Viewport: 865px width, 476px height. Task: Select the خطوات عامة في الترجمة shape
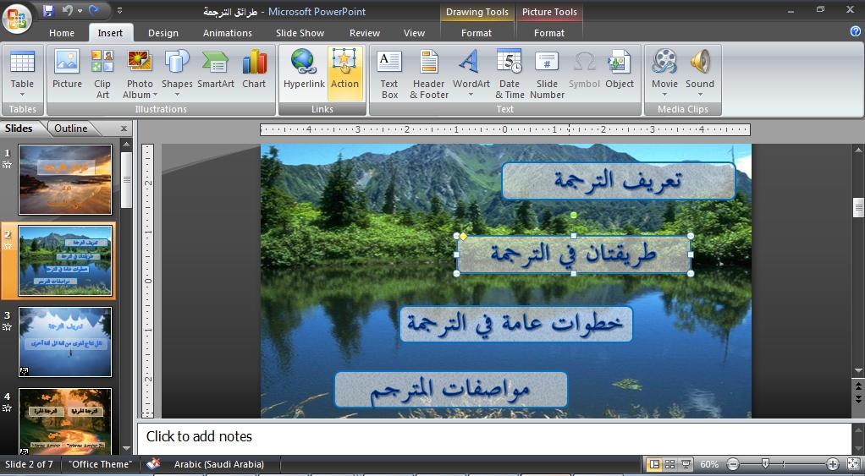tap(515, 324)
